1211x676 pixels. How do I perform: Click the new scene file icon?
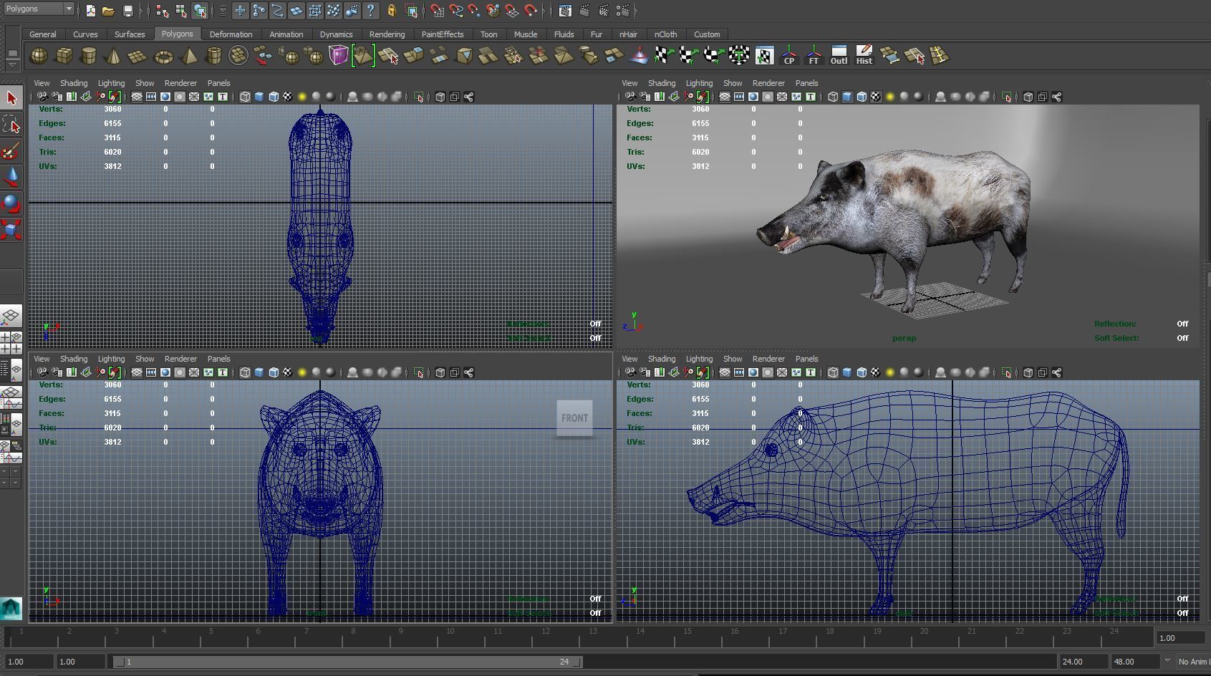90,11
